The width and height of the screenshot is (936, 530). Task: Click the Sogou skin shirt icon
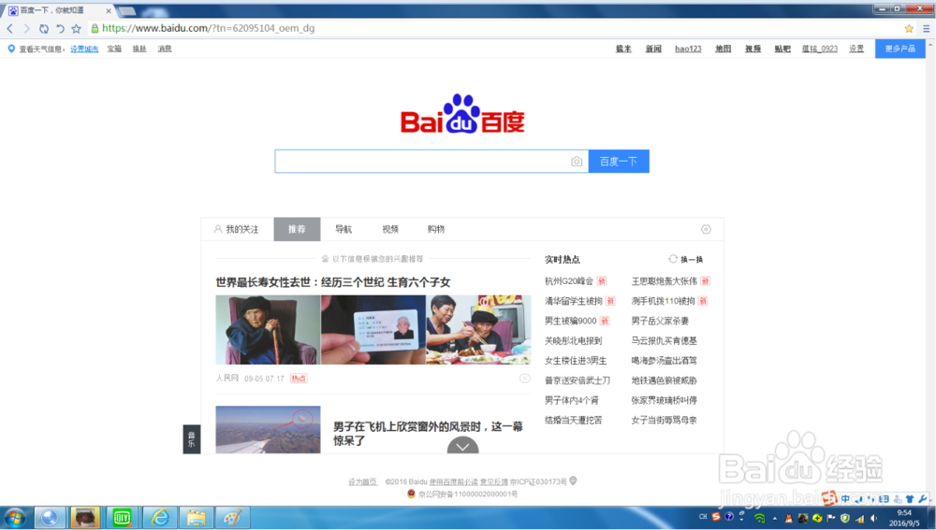point(910,499)
